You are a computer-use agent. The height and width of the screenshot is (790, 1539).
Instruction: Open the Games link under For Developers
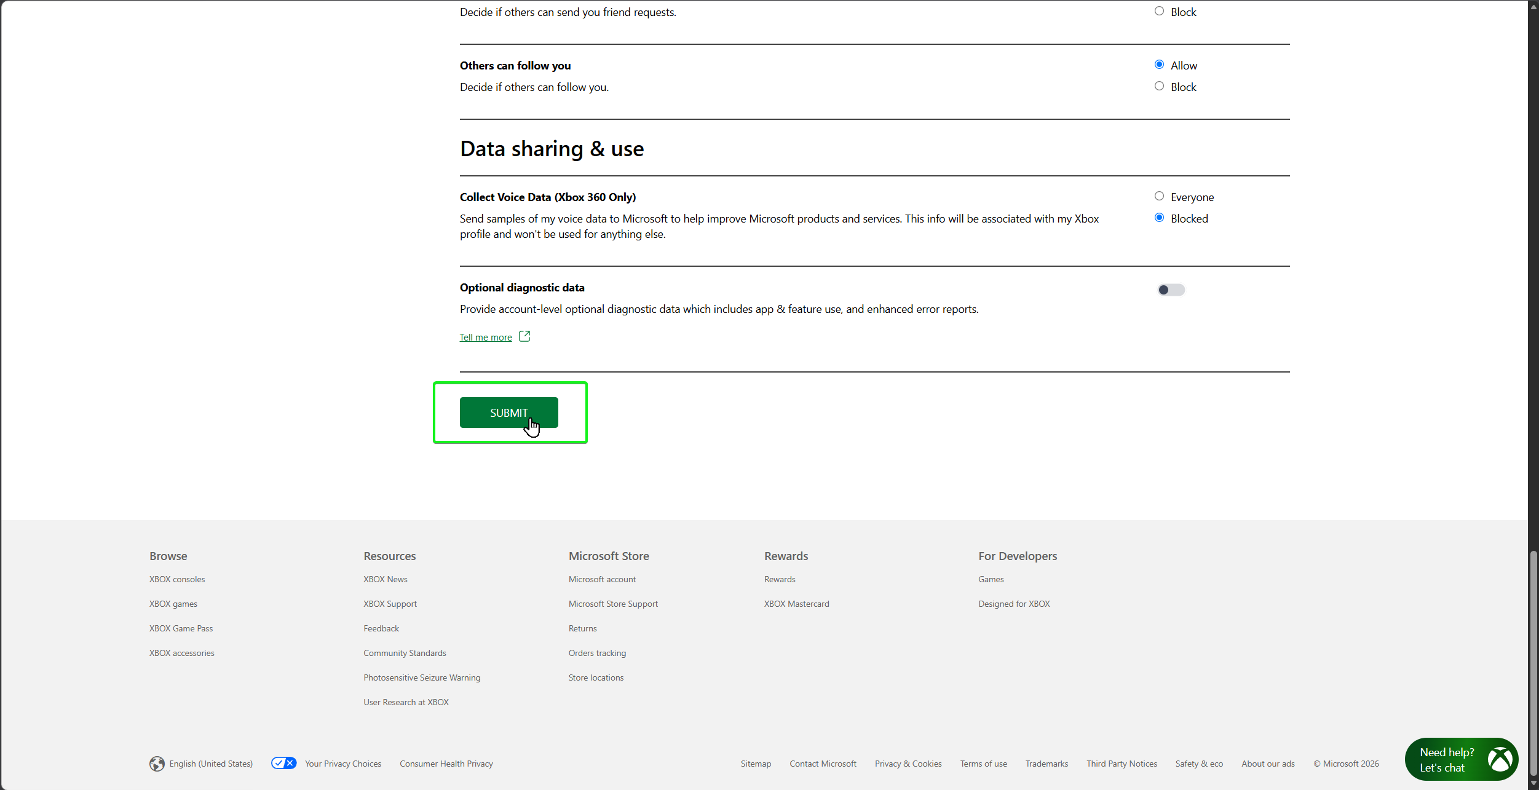991,579
